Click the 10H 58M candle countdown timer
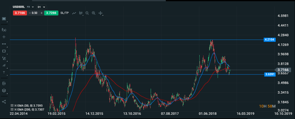 [x=267, y=106]
